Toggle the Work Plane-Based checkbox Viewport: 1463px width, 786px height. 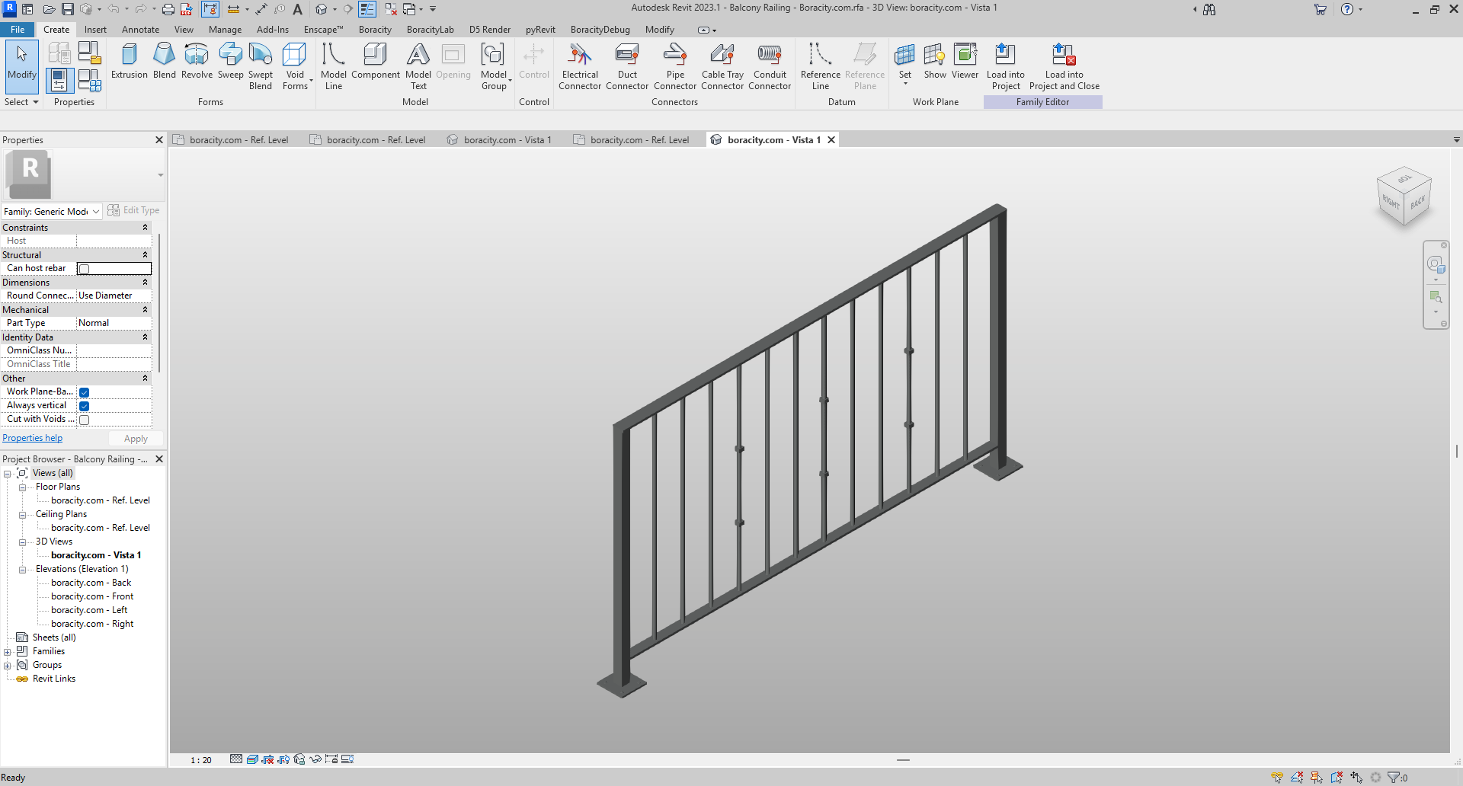[x=85, y=392]
